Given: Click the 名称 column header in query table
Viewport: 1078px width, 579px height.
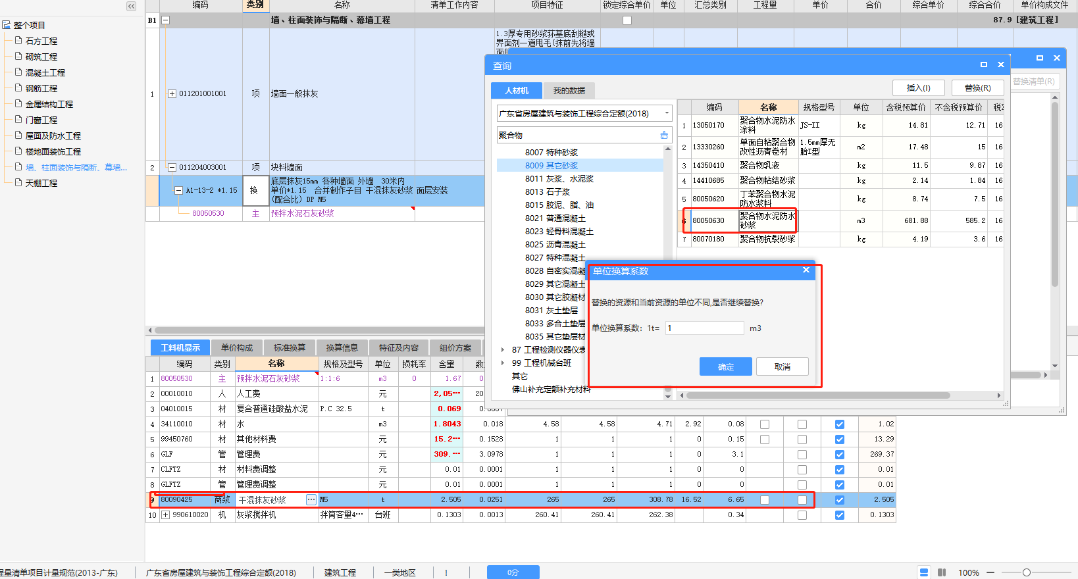Looking at the screenshot, I should (769, 107).
